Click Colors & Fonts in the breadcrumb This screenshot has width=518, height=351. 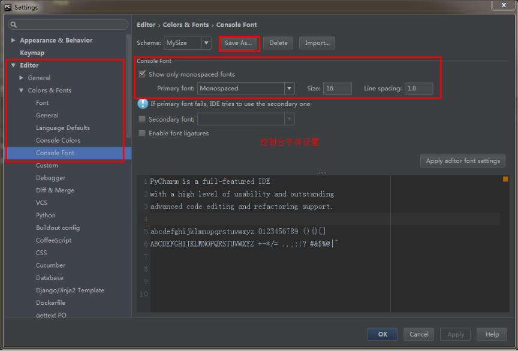point(186,25)
